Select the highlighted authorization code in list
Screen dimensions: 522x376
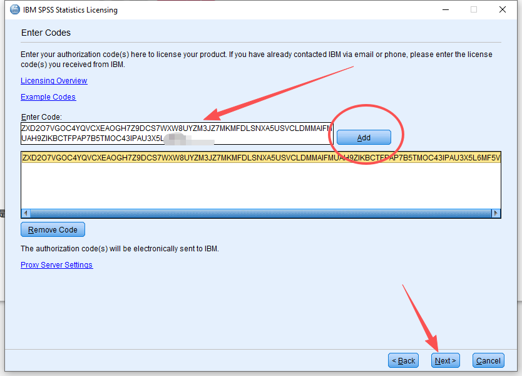(x=250, y=157)
